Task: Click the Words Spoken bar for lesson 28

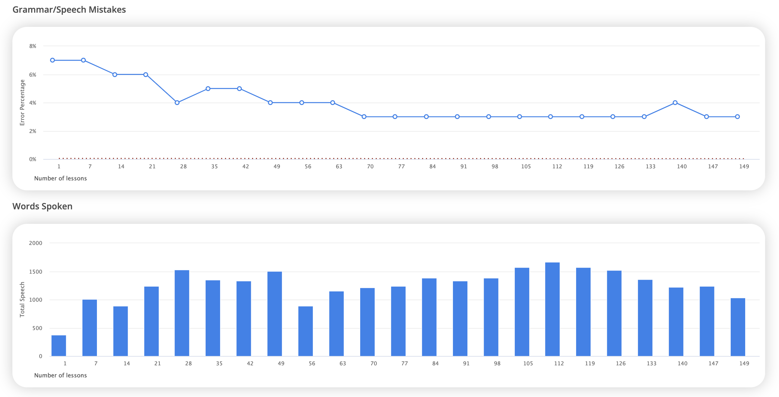Action: pos(182,313)
